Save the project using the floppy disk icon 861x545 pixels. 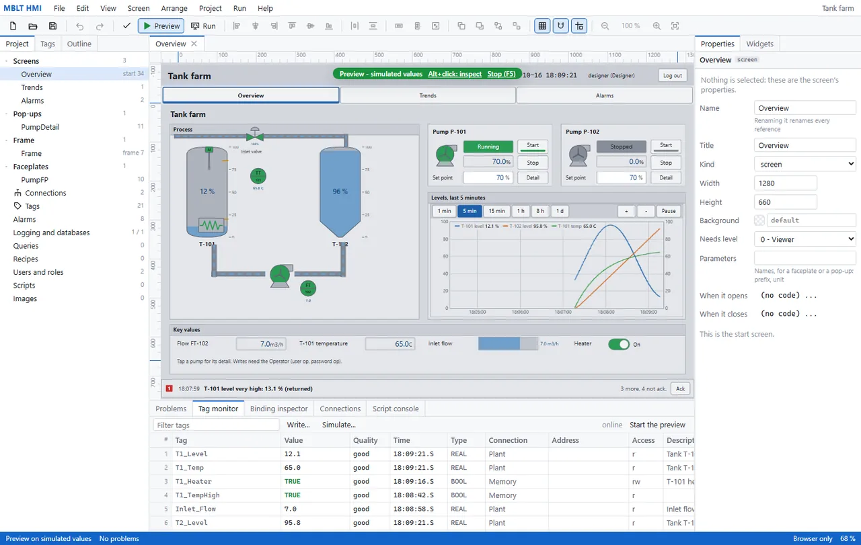[52, 26]
